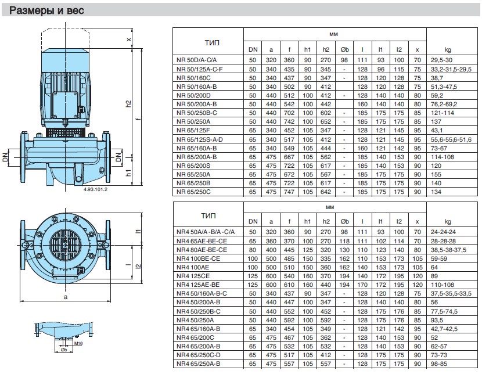Click weight value "42,7-42,5"
482x374 pixels.
pyautogui.click(x=444, y=329)
